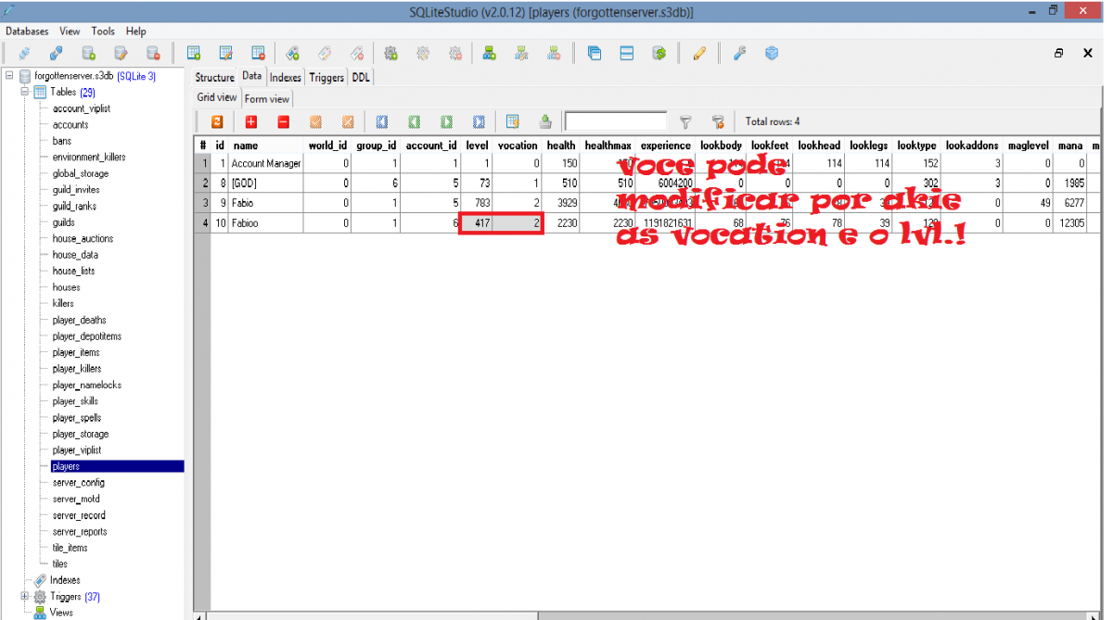Select the Grid view tab
The width and height of the screenshot is (1113, 620).
click(217, 97)
